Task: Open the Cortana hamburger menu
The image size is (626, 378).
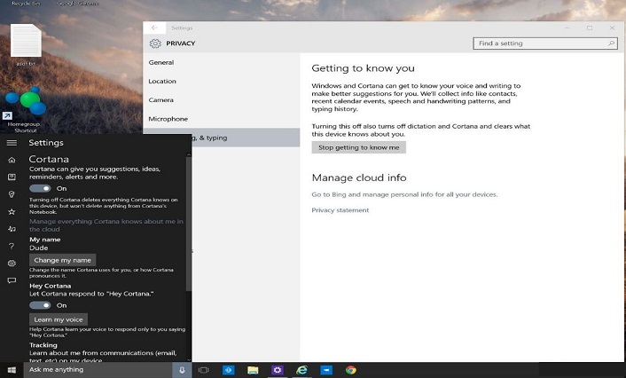Action: pos(12,143)
